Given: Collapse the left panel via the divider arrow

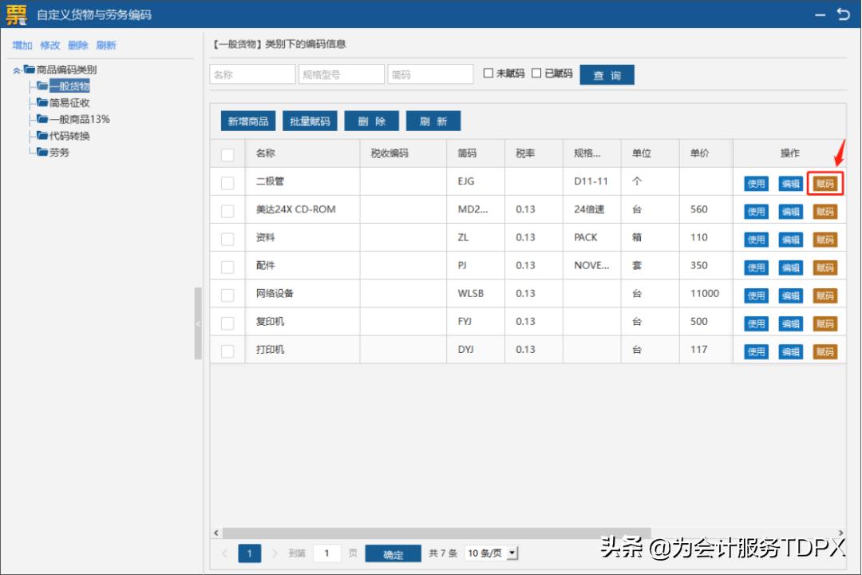Looking at the screenshot, I should tap(197, 323).
